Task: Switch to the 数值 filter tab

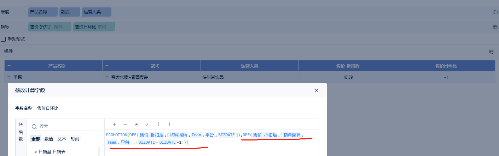Action: 49,139
